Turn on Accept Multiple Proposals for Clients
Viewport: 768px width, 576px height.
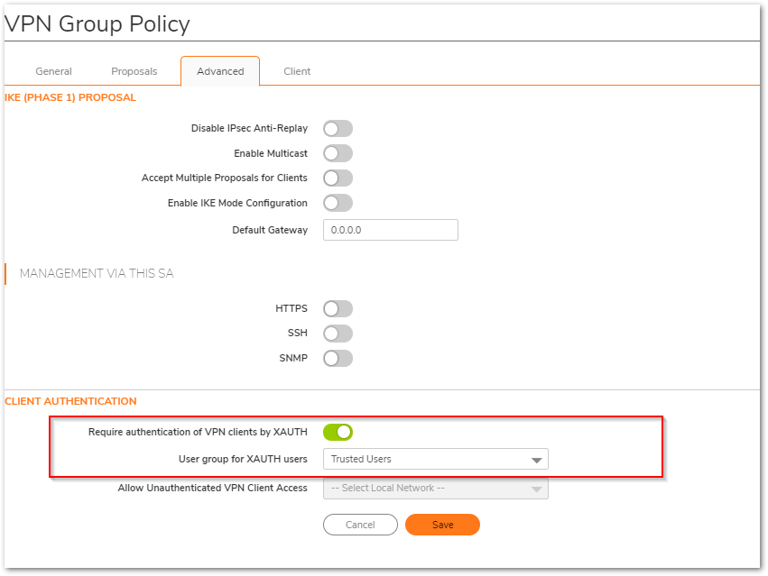pyautogui.click(x=338, y=178)
